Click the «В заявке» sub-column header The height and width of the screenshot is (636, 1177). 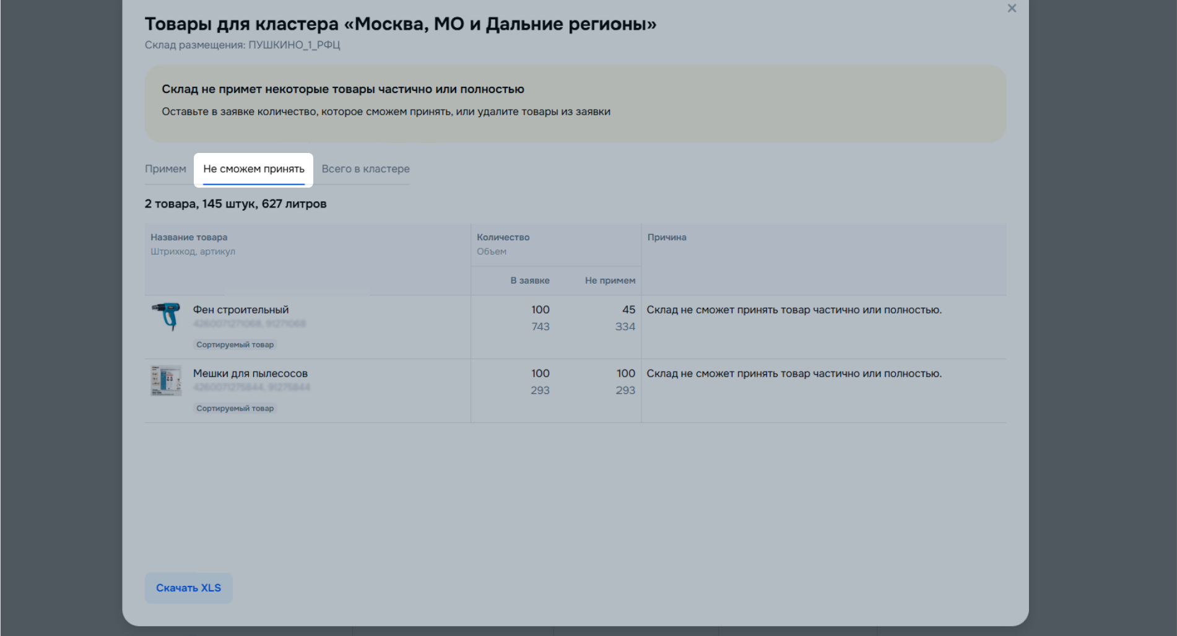click(x=529, y=281)
